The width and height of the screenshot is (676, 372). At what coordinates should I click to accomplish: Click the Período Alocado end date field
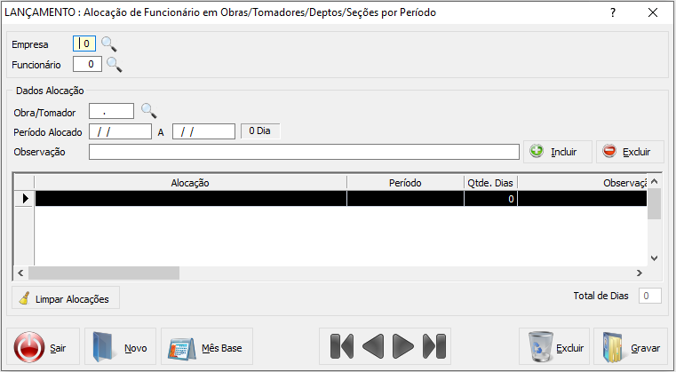point(204,131)
